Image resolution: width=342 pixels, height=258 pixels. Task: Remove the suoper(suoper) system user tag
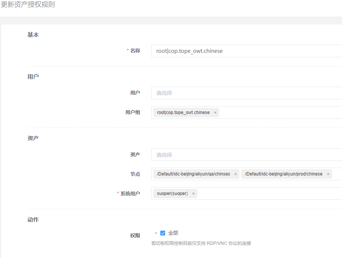(x=193, y=193)
